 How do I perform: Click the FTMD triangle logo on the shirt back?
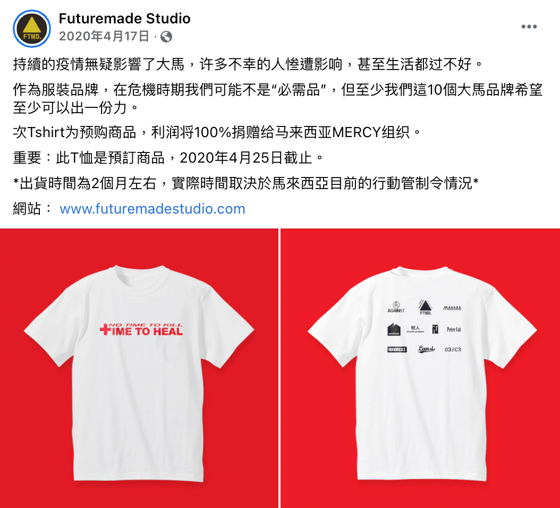(426, 307)
